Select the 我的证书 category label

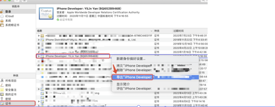point(11,94)
